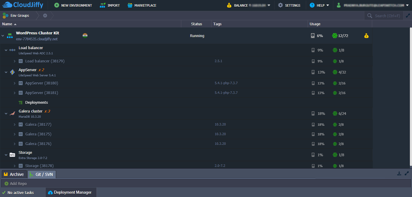The height and width of the screenshot is (197, 412).
Task: Open the Balance dropdown
Action: click(248, 5)
